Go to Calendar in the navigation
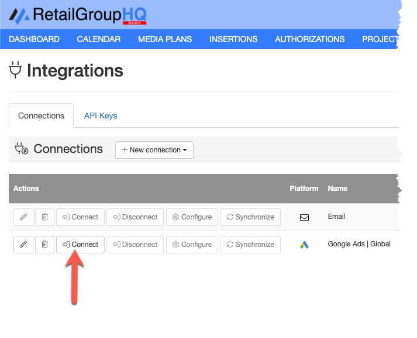This screenshot has height=338, width=417. click(x=99, y=39)
